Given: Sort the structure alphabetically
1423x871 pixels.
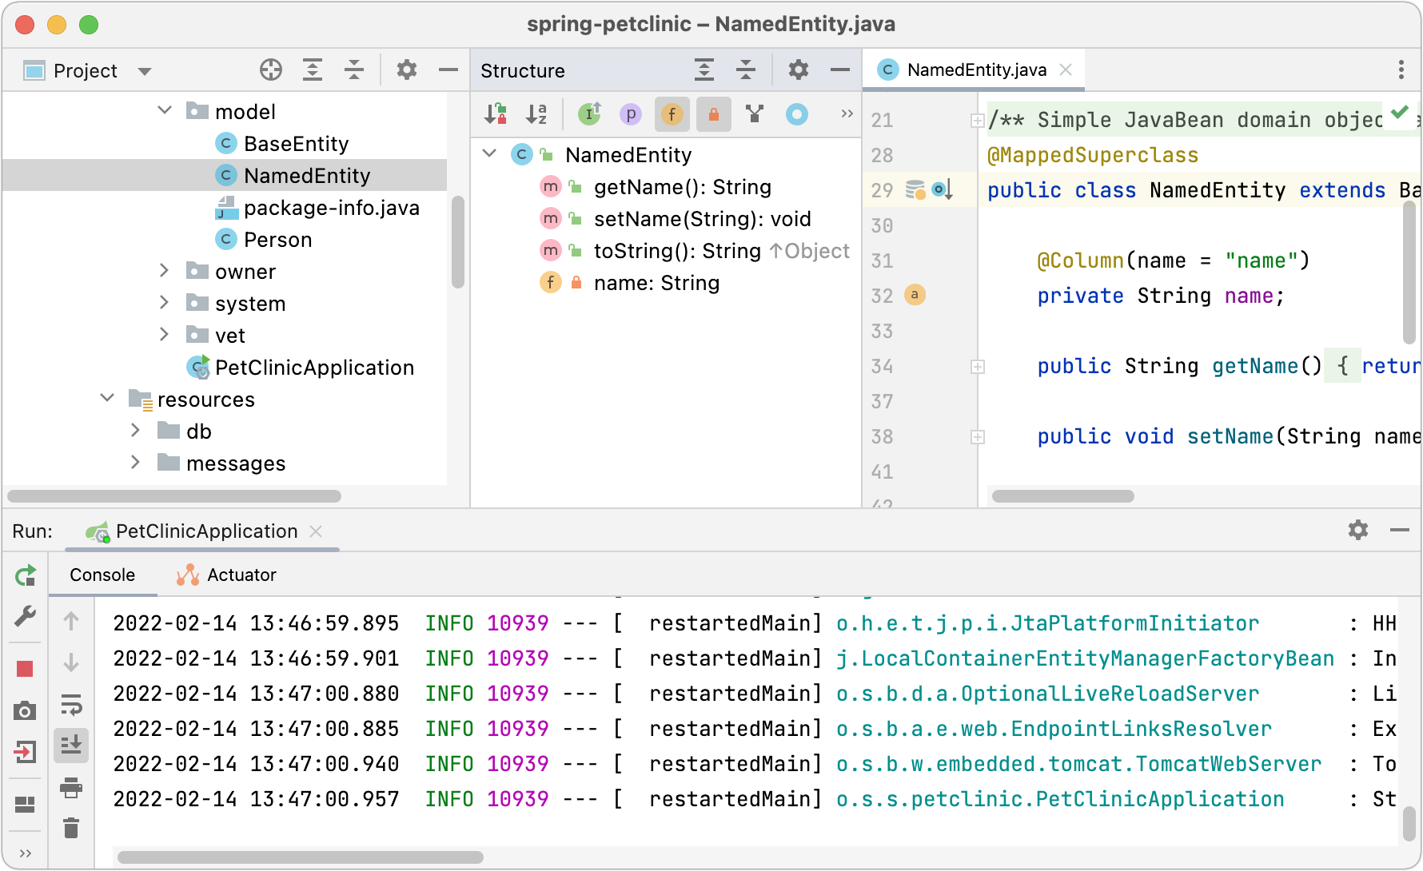Looking at the screenshot, I should point(536,114).
